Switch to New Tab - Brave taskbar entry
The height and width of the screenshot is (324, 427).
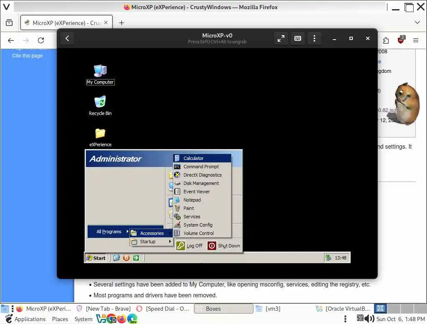point(103,309)
